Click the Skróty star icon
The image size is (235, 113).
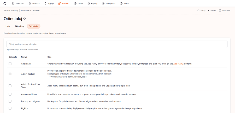click(198, 10)
